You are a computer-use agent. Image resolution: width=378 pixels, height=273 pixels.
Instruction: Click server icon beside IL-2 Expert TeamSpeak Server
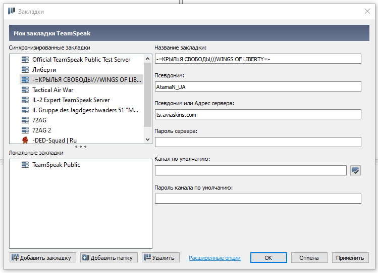click(25, 100)
